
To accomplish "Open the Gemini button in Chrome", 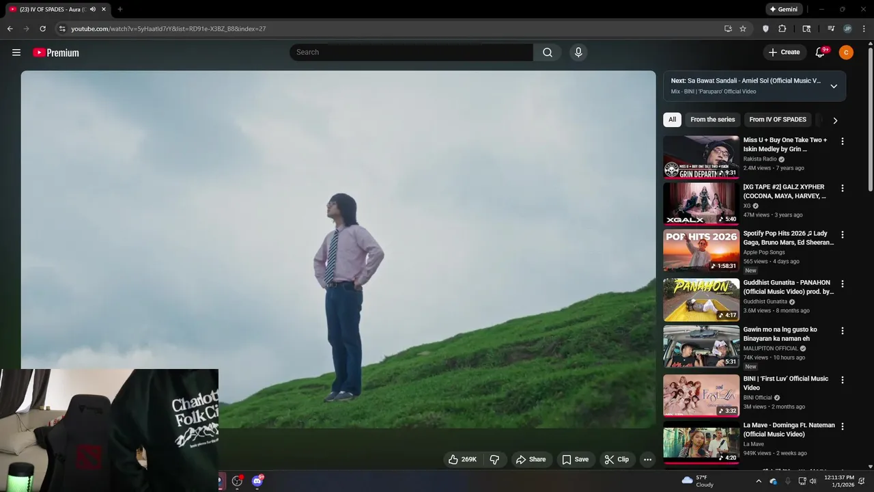I will 783,10.
